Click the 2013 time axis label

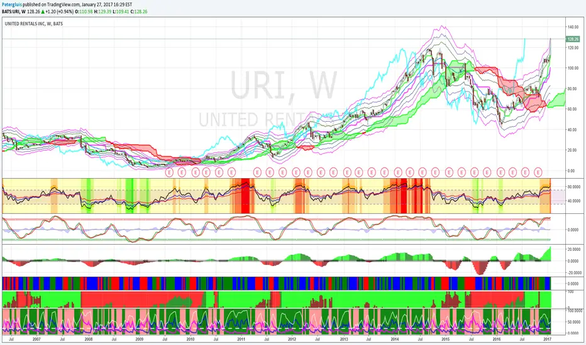coord(344,339)
